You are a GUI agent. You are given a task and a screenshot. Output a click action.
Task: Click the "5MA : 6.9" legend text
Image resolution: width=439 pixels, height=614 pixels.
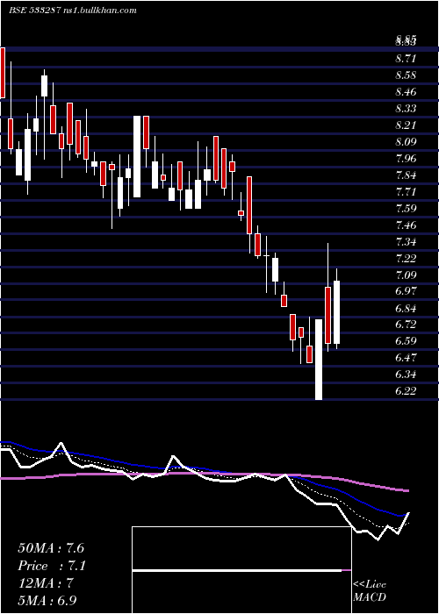click(x=47, y=600)
